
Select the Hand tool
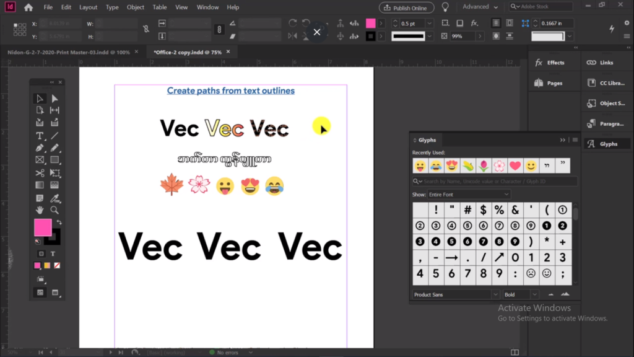40,210
